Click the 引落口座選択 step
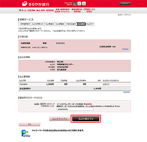 click(x=71, y=24)
